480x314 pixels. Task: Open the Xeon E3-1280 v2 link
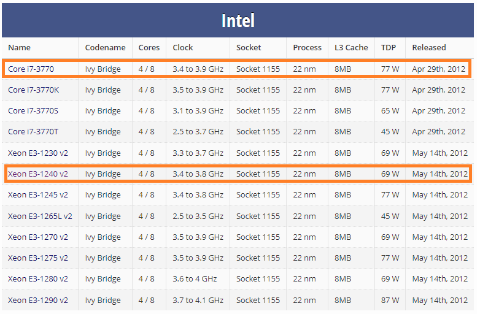(x=38, y=279)
